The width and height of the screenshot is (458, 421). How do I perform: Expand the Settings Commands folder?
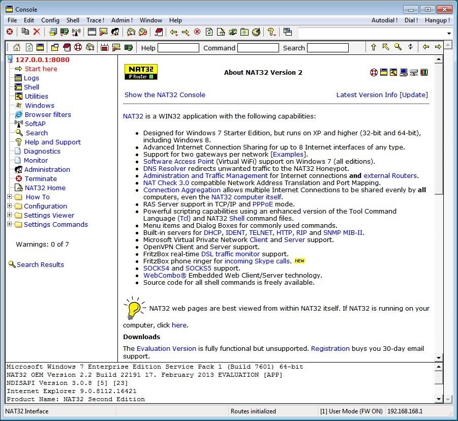click(x=9, y=224)
